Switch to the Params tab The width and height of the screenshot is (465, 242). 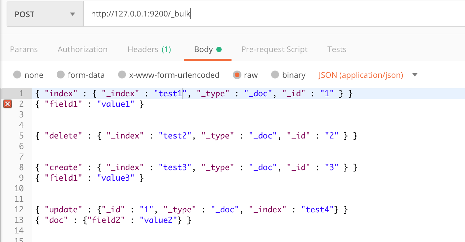(24, 49)
